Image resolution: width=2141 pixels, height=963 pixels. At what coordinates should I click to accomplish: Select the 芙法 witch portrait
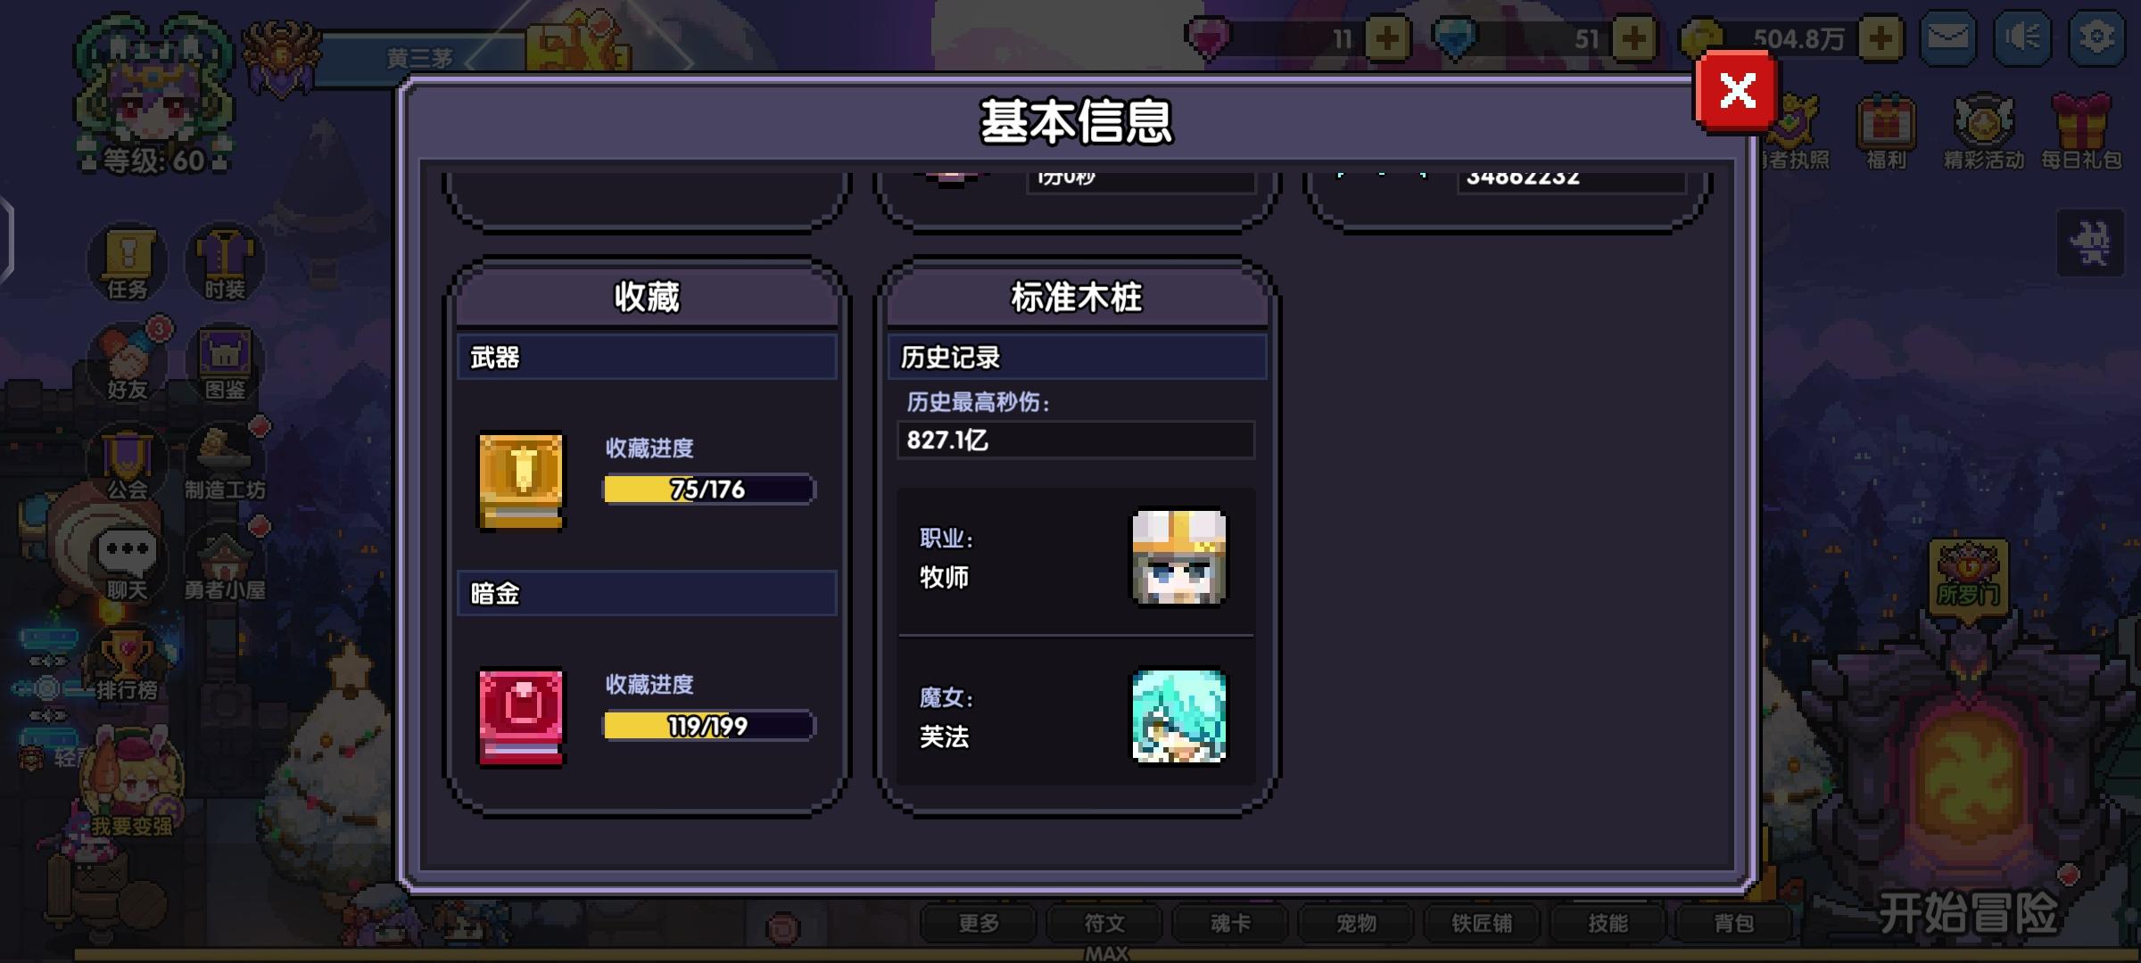[1178, 717]
